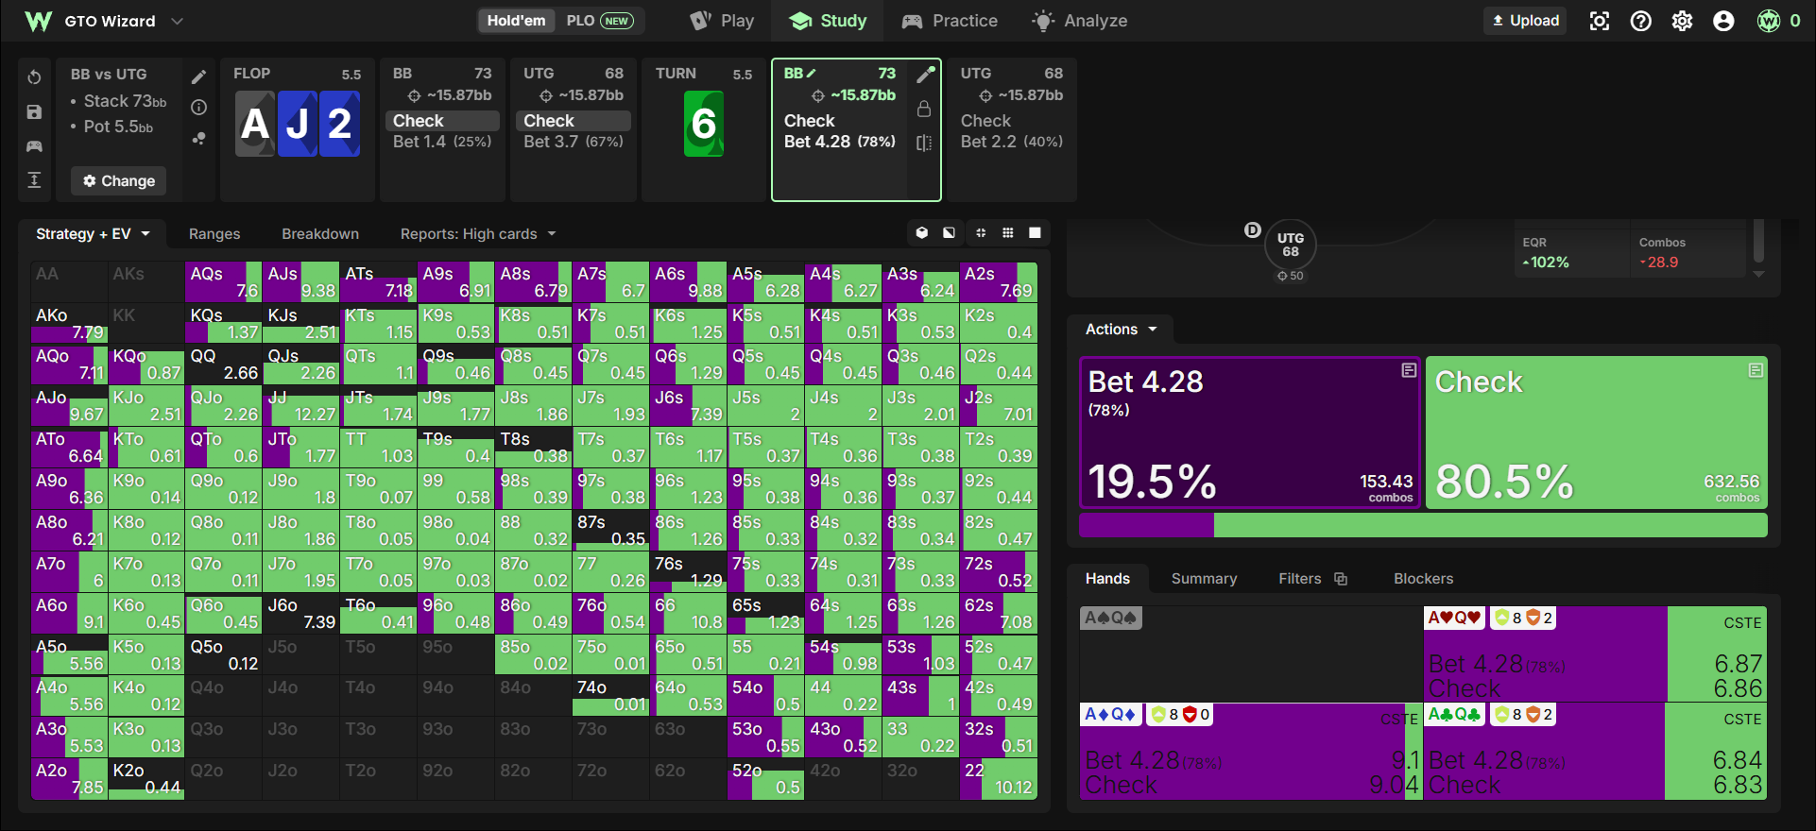The height and width of the screenshot is (831, 1816).
Task: Select the compact collapse grid view icon
Action: coord(981,232)
